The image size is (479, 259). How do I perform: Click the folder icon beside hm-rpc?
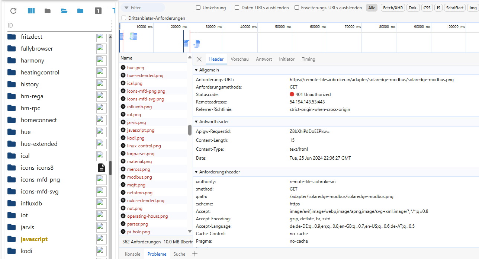(12, 108)
